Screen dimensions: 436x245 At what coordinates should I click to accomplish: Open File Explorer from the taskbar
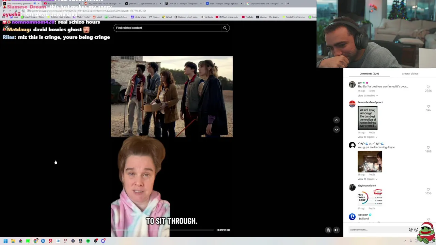pos(13,241)
